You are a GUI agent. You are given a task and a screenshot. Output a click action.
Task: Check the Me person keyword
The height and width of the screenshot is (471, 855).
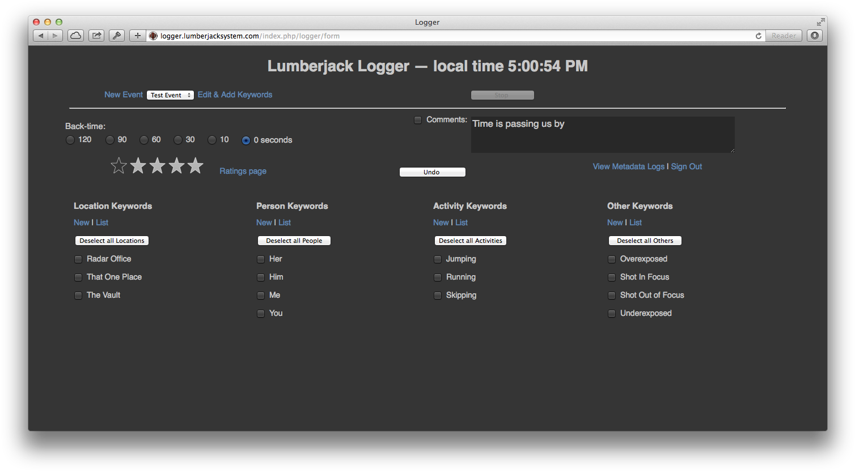260,295
